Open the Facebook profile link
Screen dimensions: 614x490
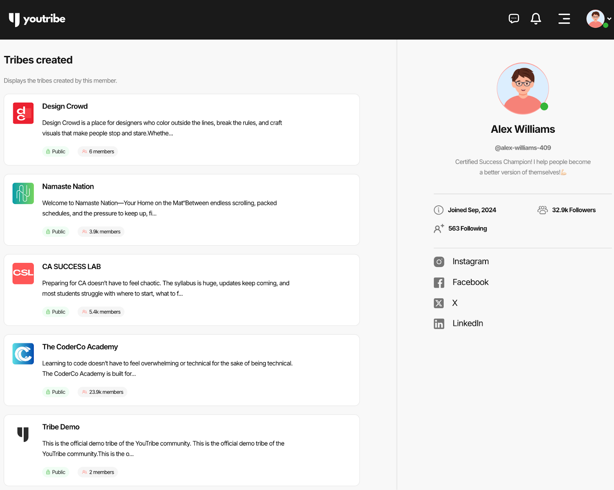470,282
